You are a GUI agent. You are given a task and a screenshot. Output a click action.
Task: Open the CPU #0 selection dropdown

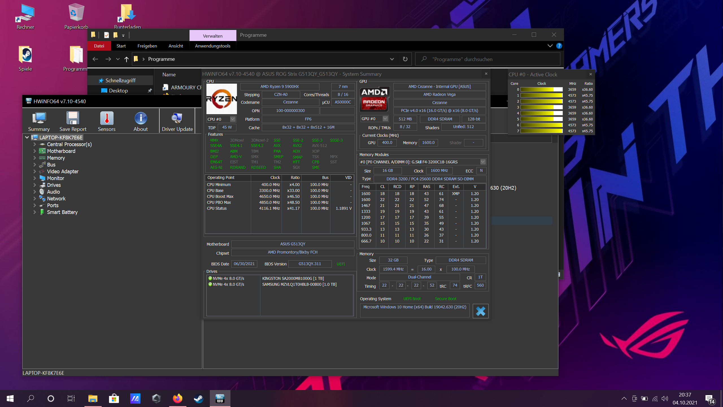[x=232, y=119]
